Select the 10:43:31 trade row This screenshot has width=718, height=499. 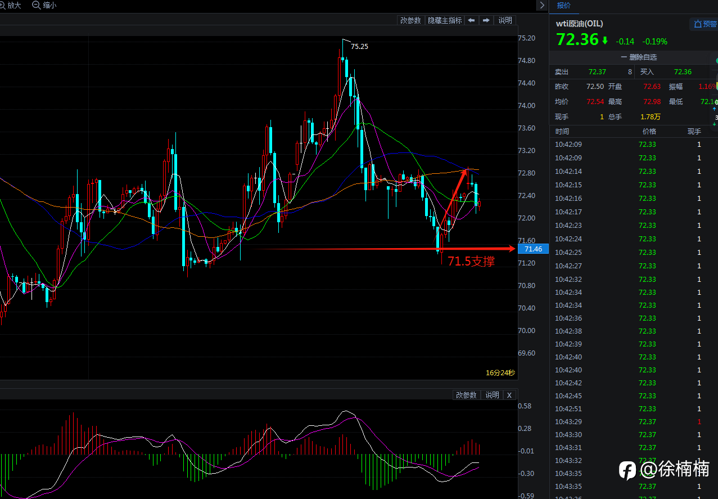click(x=634, y=448)
